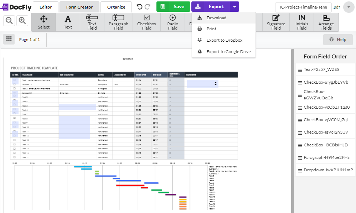Open the Help button
Image resolution: width=356 pixels, height=213 pixels.
338,40
